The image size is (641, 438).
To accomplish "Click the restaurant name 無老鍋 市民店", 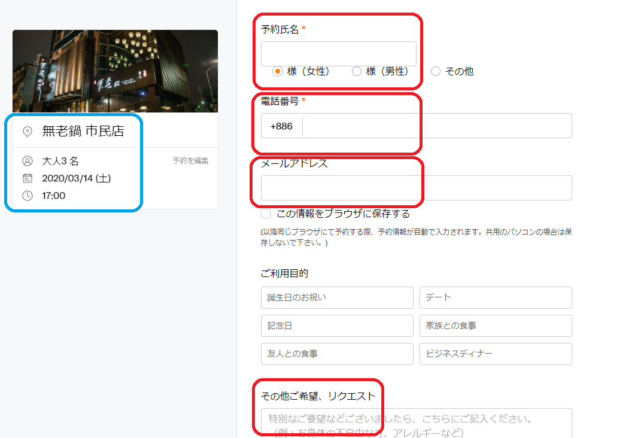I will pos(83,131).
